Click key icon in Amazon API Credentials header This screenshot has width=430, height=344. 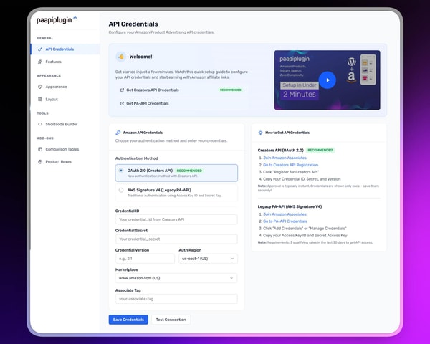118,133
